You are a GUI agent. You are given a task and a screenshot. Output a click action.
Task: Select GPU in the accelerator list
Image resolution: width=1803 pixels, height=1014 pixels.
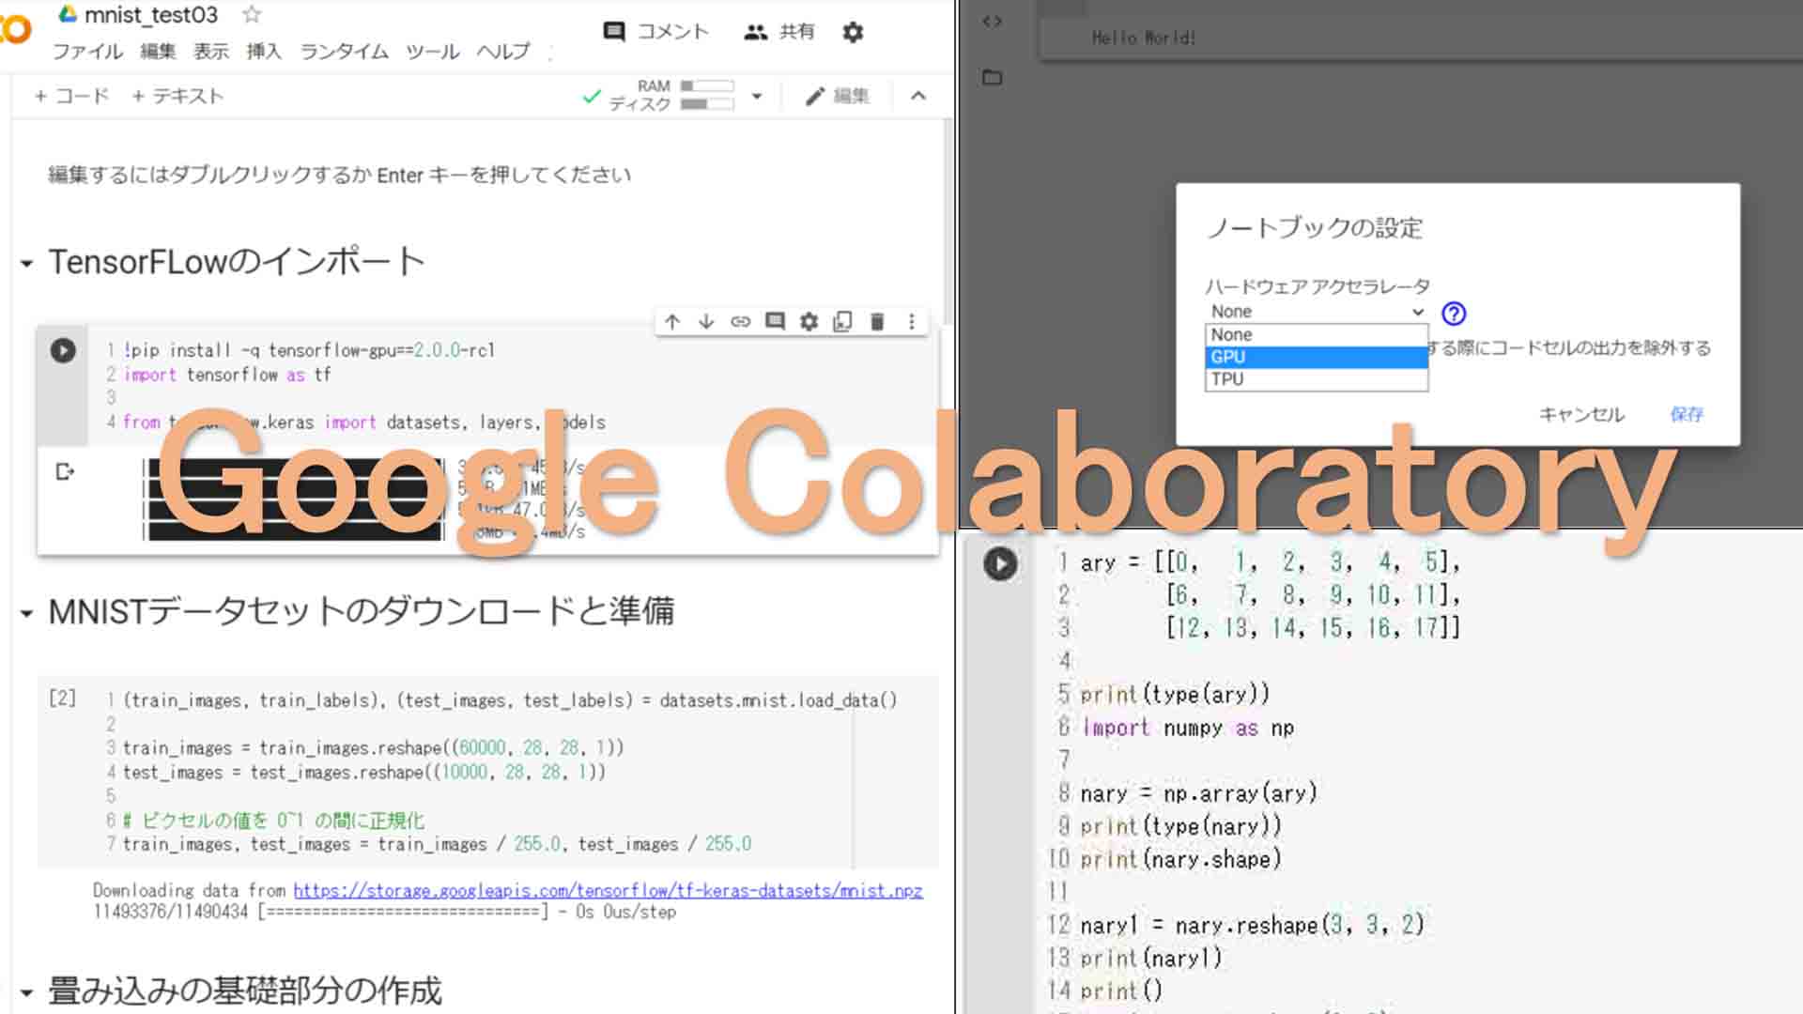(1317, 357)
